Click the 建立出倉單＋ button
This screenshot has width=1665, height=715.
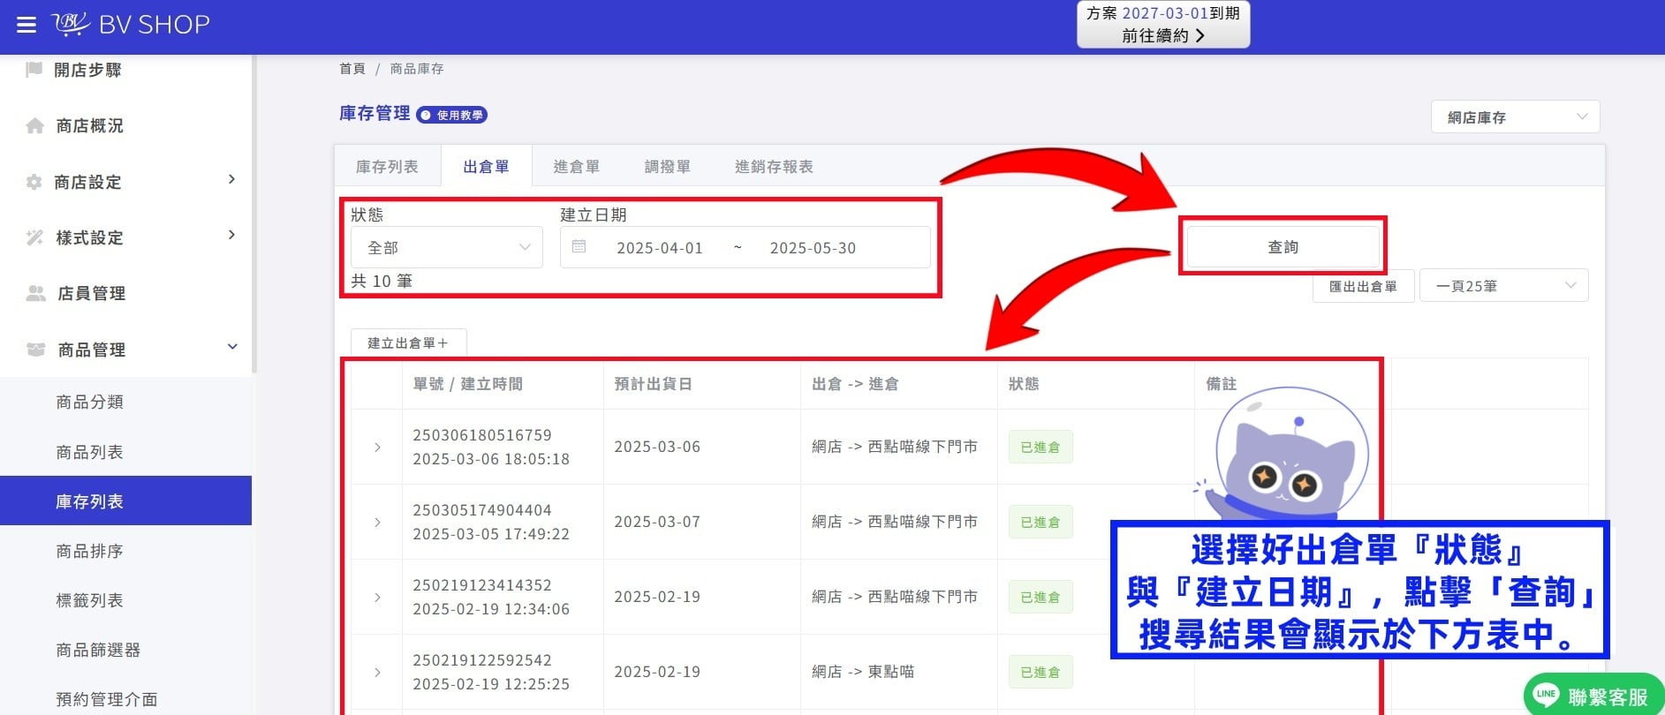point(408,342)
